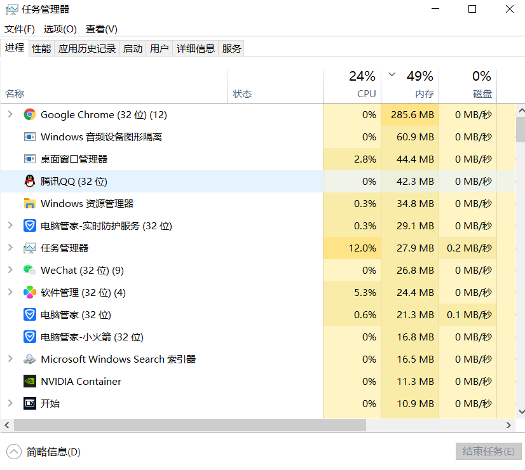Switch to the 用户 tab
This screenshot has height=470, width=525.
point(159,49)
